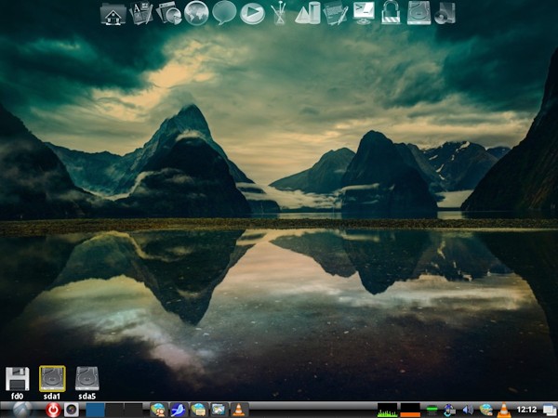This screenshot has height=418, width=558.
Task: Launch the office documents dock icon
Action: click(141, 13)
